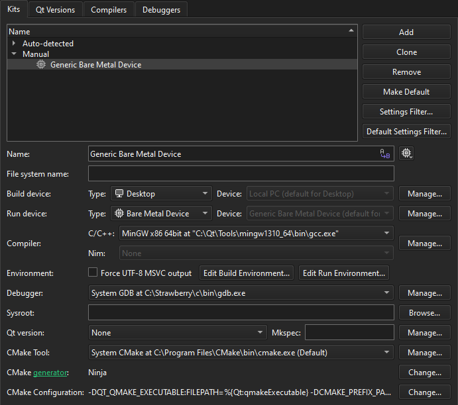Click the variable substitution icon in Name field
Image resolution: width=458 pixels, height=405 pixels.
(x=384, y=154)
